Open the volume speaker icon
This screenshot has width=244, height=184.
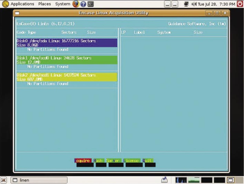pos(194,4)
